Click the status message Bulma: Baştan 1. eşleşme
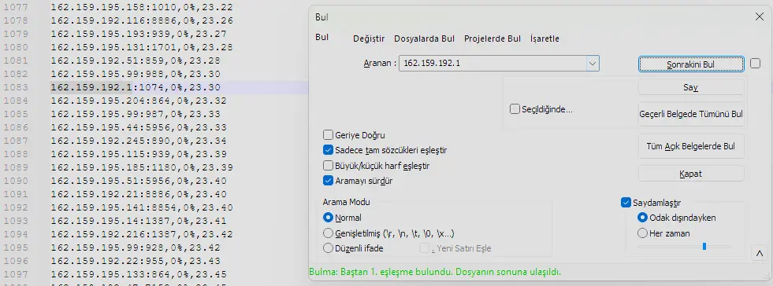 (x=435, y=271)
